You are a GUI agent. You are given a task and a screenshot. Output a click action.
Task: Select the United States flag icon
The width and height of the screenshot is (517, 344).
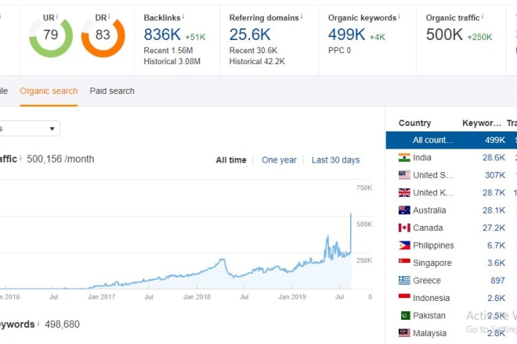(404, 175)
